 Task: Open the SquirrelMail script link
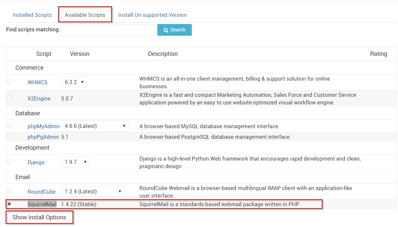point(42,204)
